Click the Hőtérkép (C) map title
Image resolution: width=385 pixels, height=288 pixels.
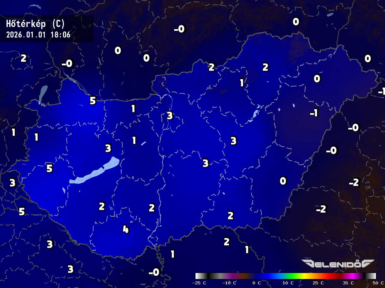click(x=35, y=24)
